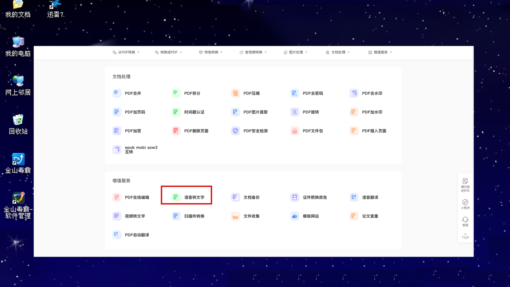
Task: Select 金山毒霸-软件管理 desktop shortcut
Action: (18, 206)
